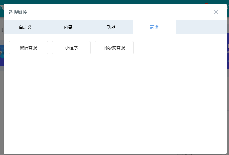The width and height of the screenshot is (229, 155).
Task: Select the 功能 tab
Action: [x=111, y=27]
